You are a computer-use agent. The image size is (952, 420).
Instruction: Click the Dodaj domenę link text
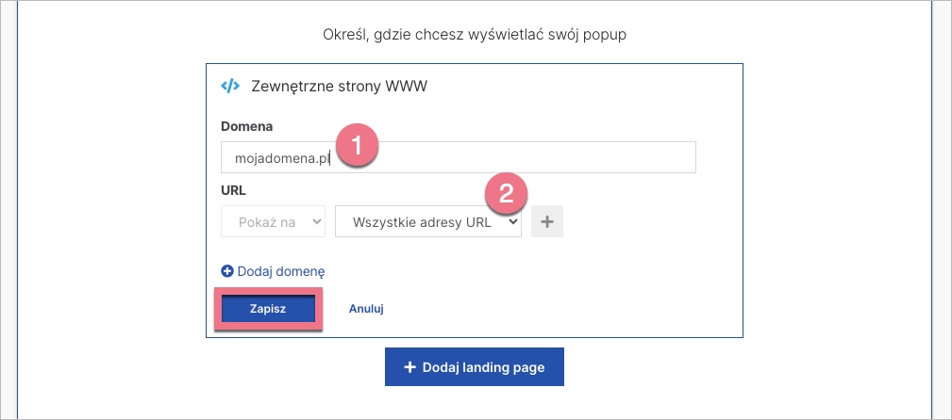coord(281,271)
